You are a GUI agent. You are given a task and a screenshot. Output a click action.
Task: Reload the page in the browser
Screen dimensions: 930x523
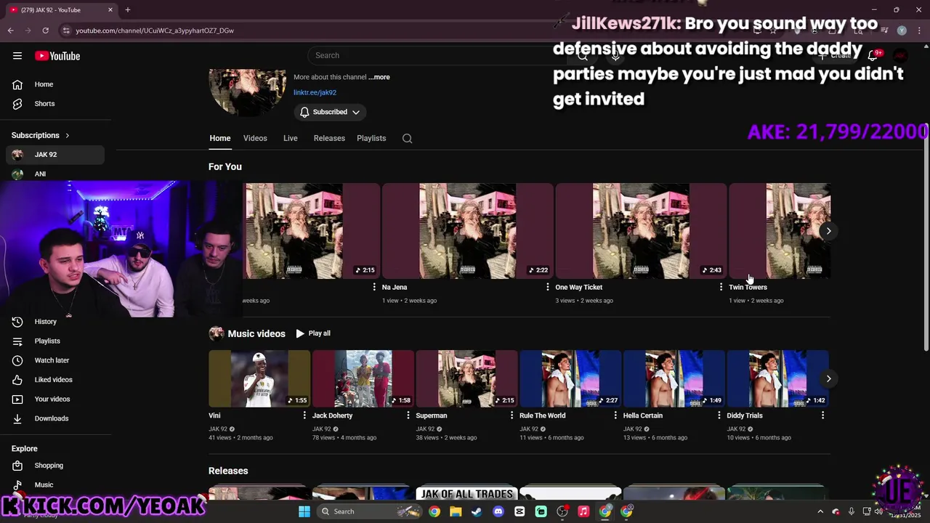[45, 31]
